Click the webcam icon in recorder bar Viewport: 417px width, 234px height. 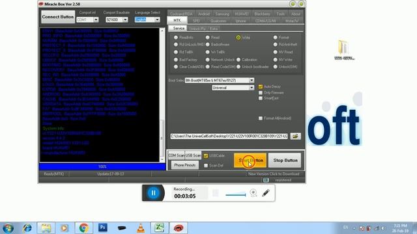[x=253, y=192]
